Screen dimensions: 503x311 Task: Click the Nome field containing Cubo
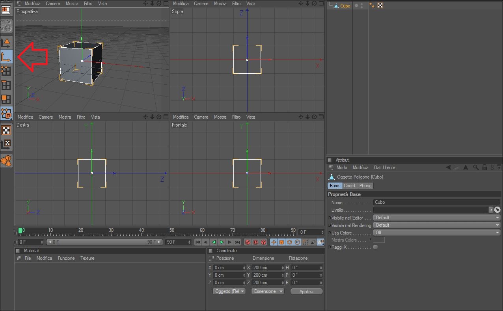pyautogui.click(x=436, y=202)
